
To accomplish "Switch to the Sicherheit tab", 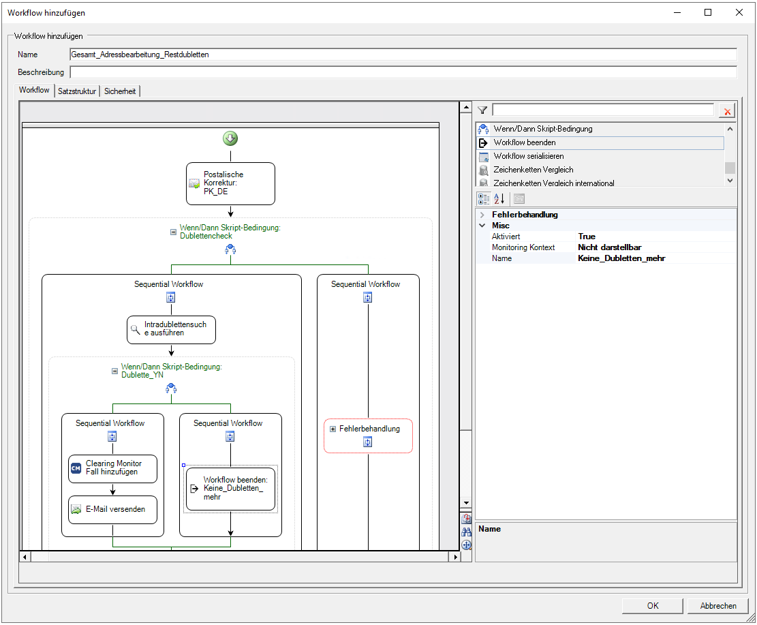I will pos(120,91).
